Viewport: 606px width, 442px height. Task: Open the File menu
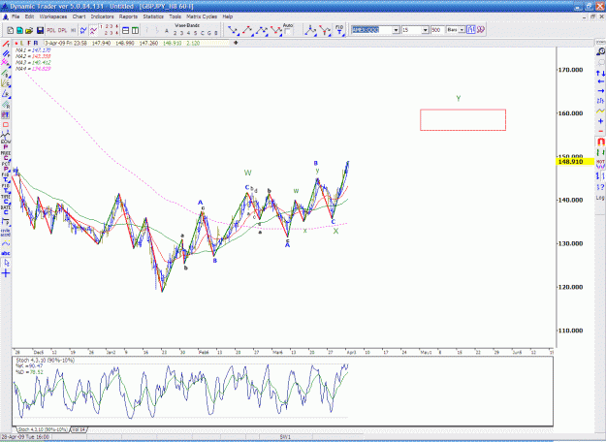[16, 16]
